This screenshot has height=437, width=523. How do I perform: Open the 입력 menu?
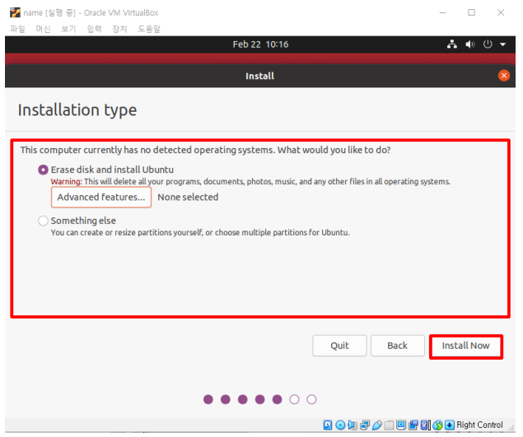[x=94, y=29]
